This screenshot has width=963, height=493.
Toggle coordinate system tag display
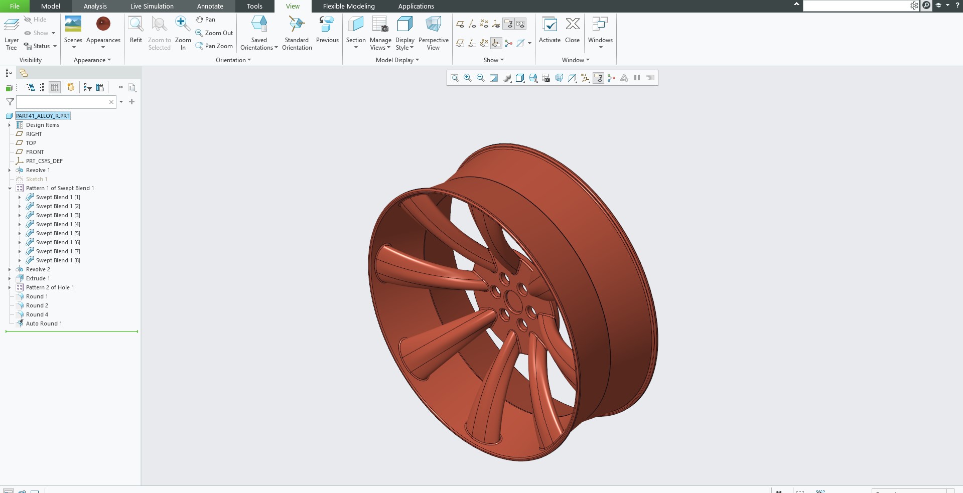click(496, 44)
